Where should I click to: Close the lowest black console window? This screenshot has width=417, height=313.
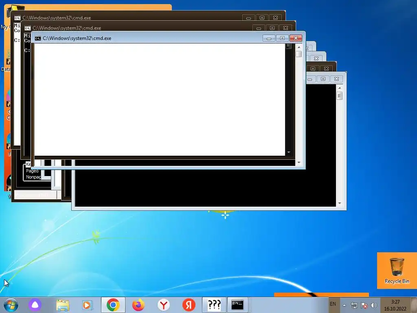(336, 79)
